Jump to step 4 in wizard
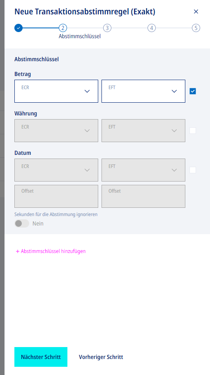Screen dimensions: 210x375 coord(152,28)
